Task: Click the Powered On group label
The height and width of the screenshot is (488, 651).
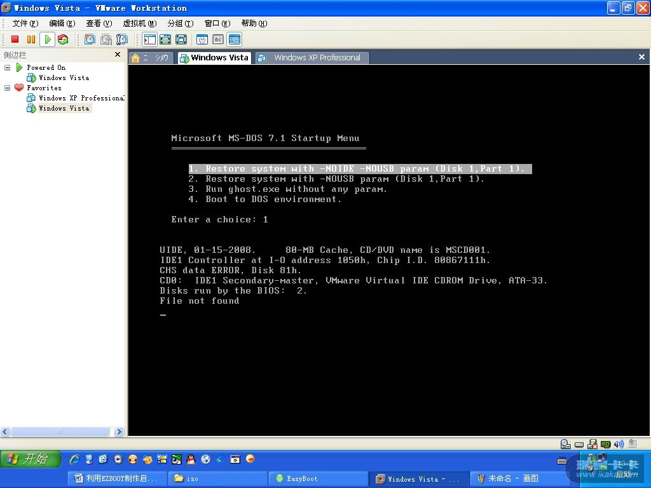Action: tap(46, 67)
